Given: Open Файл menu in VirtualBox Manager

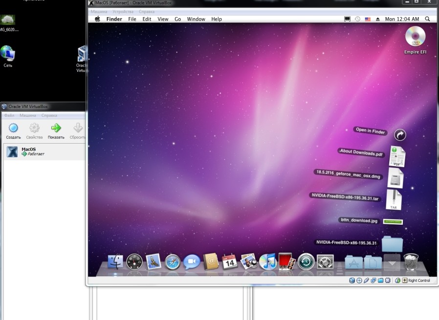Looking at the screenshot, I should [x=9, y=115].
